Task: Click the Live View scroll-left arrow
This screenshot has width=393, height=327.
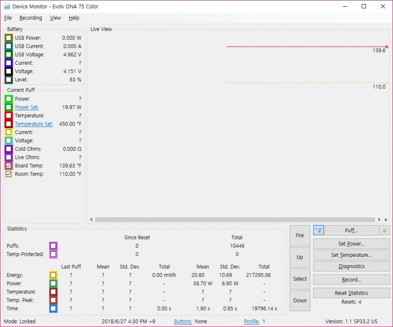Action: point(92,219)
